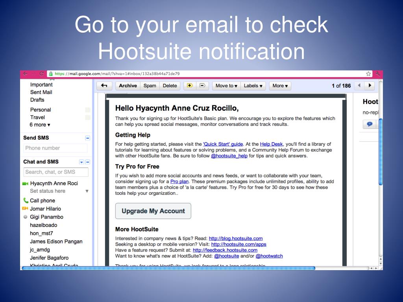Open http://feedback.hootsuite.com link
Image resolution: width=403 pixels, height=302 pixels.
(x=225, y=250)
